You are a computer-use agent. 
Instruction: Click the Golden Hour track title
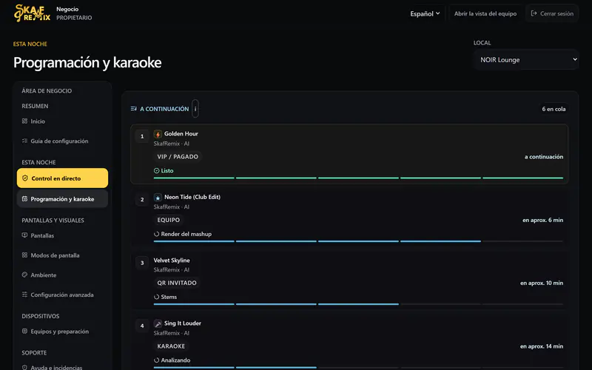(181, 134)
